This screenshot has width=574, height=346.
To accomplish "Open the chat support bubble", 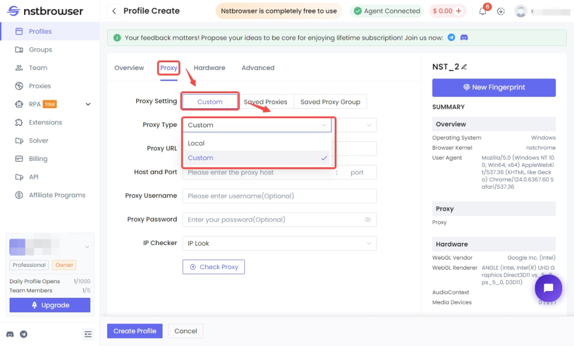I will (548, 288).
